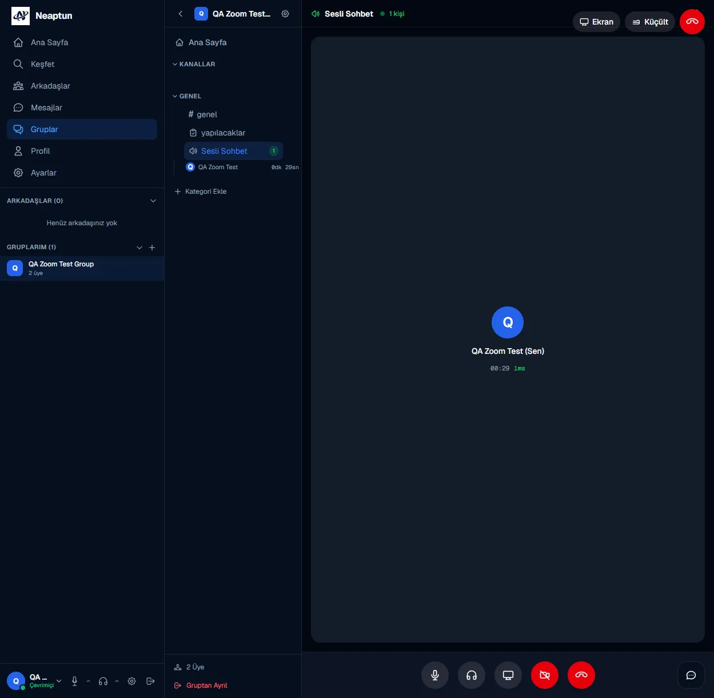This screenshot has width=714, height=698.
Task: Click the Küçült button
Action: (x=650, y=22)
